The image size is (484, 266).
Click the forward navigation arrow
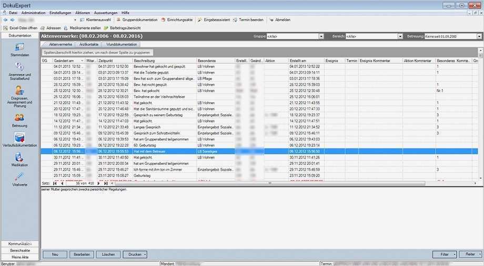coord(12,20)
